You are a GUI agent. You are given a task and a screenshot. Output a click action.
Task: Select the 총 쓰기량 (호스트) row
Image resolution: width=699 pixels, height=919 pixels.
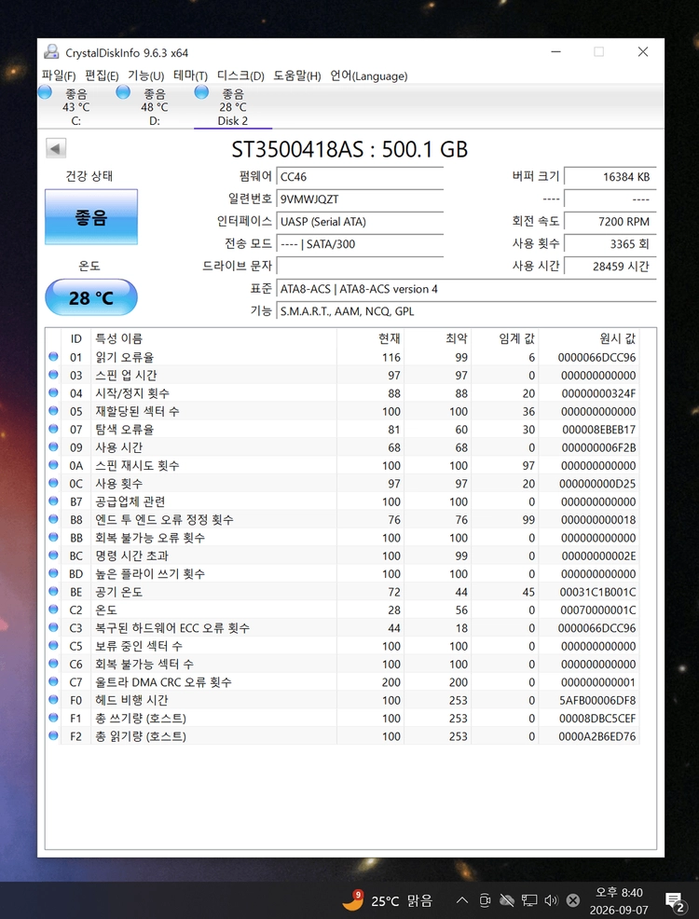(343, 718)
